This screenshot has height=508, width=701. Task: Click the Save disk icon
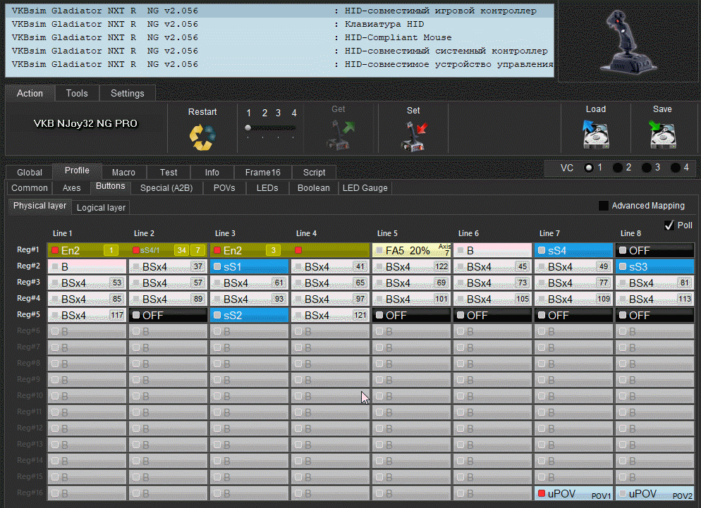[x=662, y=134]
